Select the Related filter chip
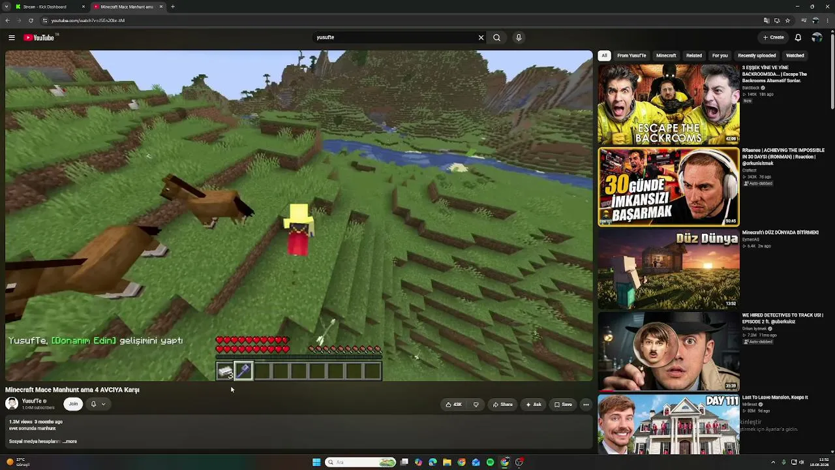 click(x=694, y=55)
